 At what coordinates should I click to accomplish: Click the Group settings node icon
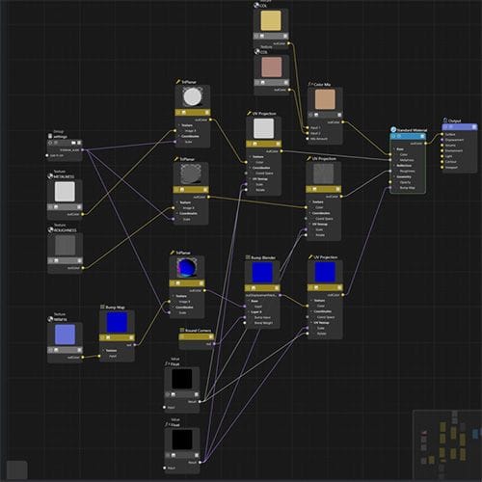(x=50, y=136)
